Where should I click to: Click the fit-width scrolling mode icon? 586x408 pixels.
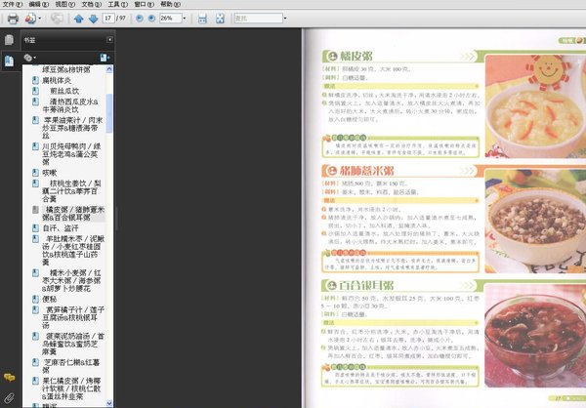[x=202, y=19]
